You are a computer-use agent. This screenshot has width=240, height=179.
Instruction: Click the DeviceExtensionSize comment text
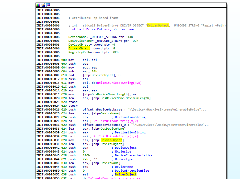tap(132, 171)
